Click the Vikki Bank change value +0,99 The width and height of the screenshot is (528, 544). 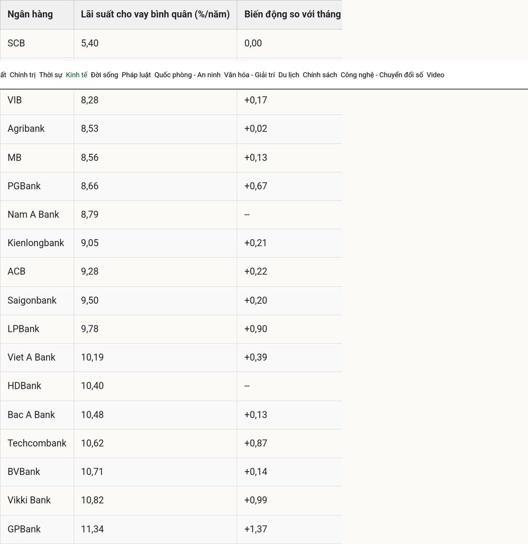(256, 500)
